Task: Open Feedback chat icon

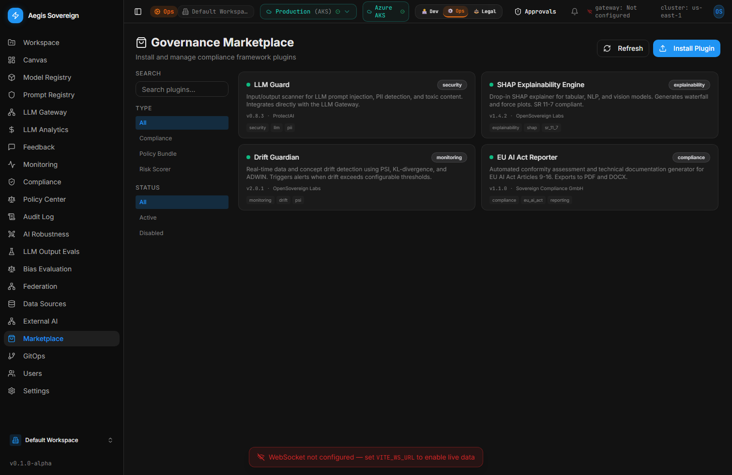Action: pyautogui.click(x=12, y=147)
